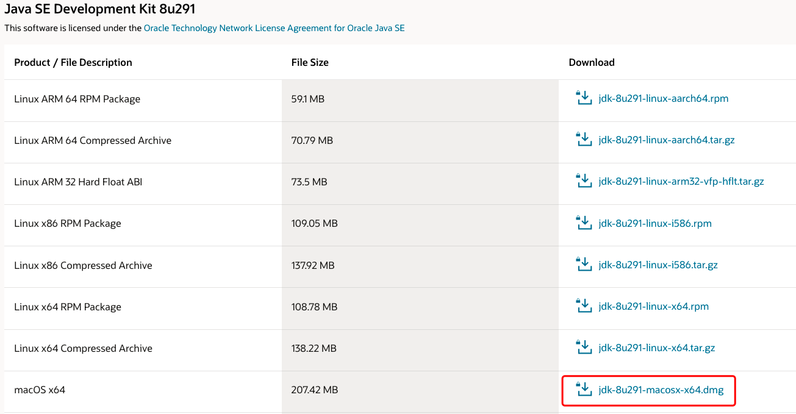796x414 pixels.
Task: Click the File Size column header
Action: point(310,62)
